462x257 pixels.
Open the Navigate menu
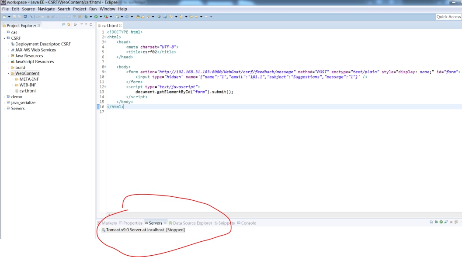46,9
